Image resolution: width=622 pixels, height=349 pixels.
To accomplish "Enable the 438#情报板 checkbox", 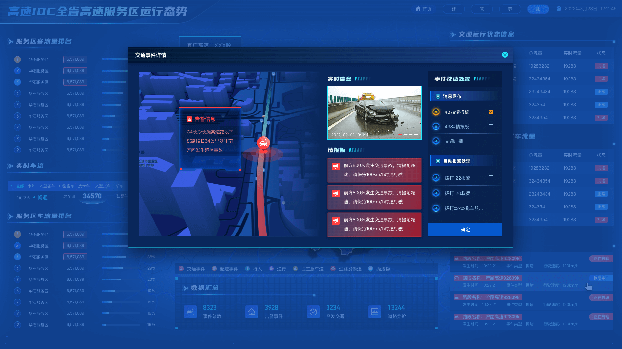I will pyautogui.click(x=491, y=126).
